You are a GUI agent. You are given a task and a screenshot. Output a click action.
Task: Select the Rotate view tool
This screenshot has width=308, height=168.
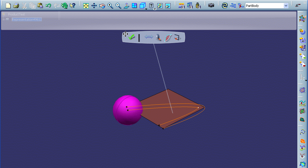coord(102,5)
